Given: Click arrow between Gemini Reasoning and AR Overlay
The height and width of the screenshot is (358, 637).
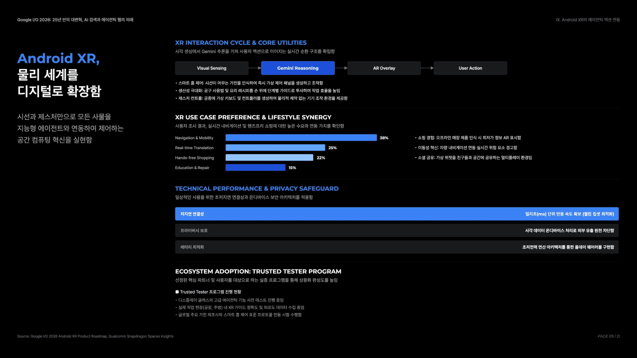Looking at the screenshot, I should [x=341, y=68].
